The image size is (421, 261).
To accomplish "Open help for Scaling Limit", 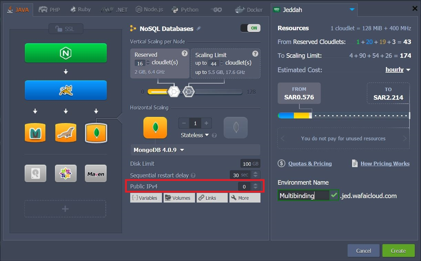I will (x=255, y=54).
